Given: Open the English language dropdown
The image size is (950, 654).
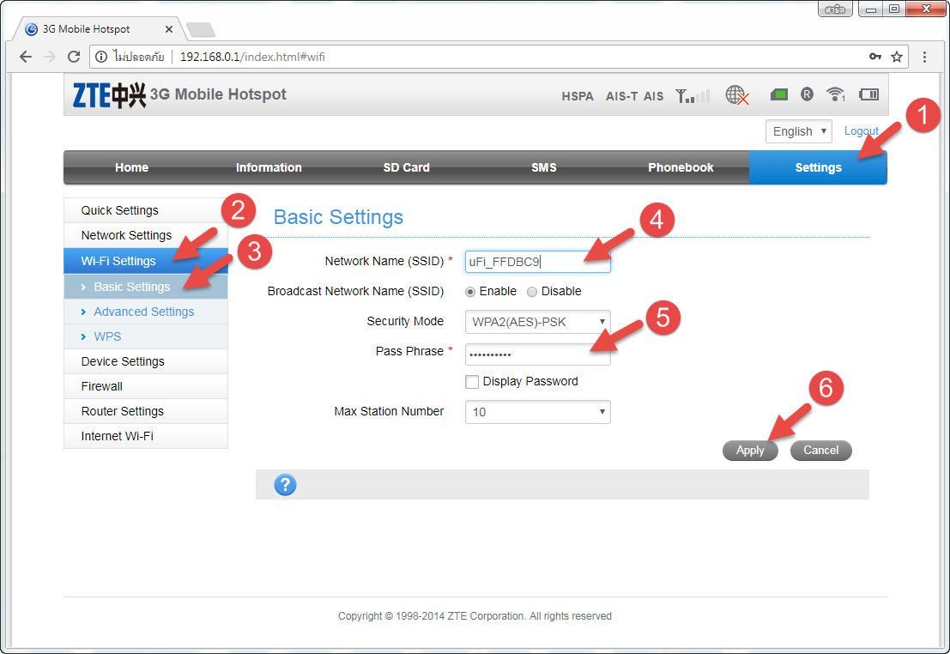Looking at the screenshot, I should coord(799,131).
